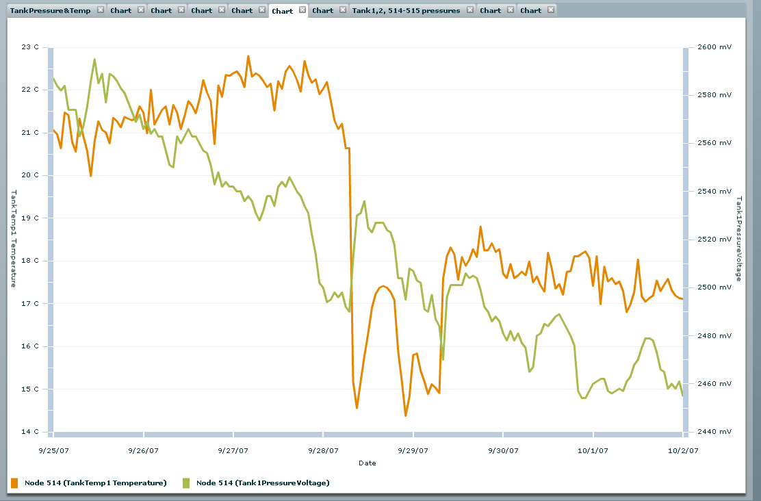Select the first Chart tab after TankPressure&Temp
The width and height of the screenshot is (761, 501).
(121, 11)
